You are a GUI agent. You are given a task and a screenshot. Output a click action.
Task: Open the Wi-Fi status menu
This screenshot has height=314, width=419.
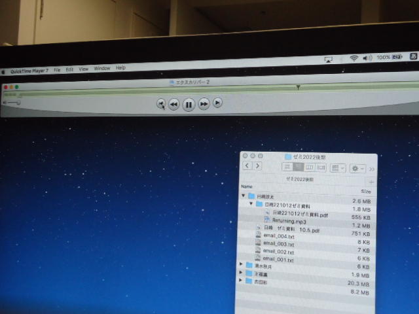point(354,58)
